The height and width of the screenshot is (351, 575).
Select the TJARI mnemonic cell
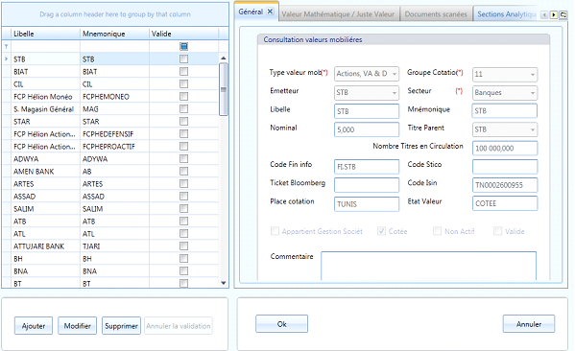click(x=114, y=246)
